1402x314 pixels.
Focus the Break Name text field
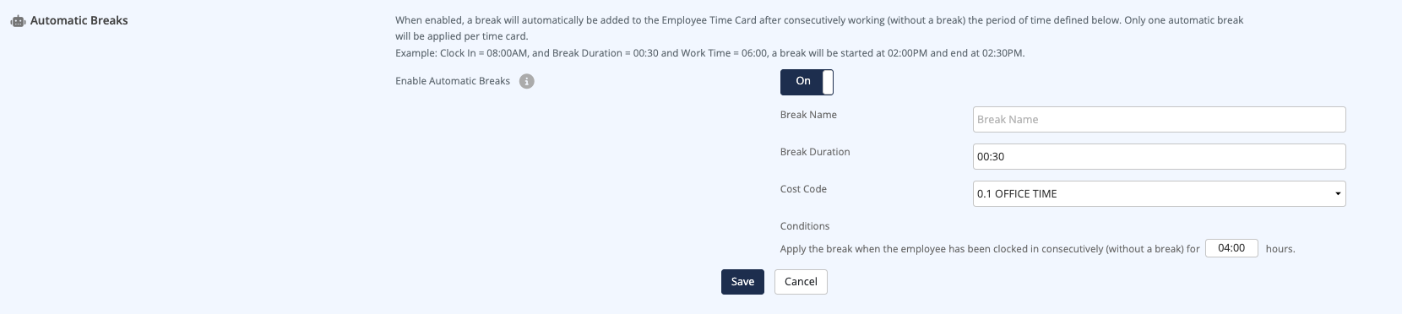1159,119
